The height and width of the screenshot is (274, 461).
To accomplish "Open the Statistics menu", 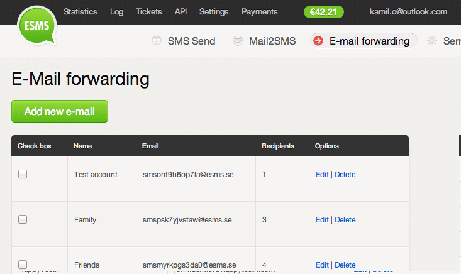I will (81, 12).
